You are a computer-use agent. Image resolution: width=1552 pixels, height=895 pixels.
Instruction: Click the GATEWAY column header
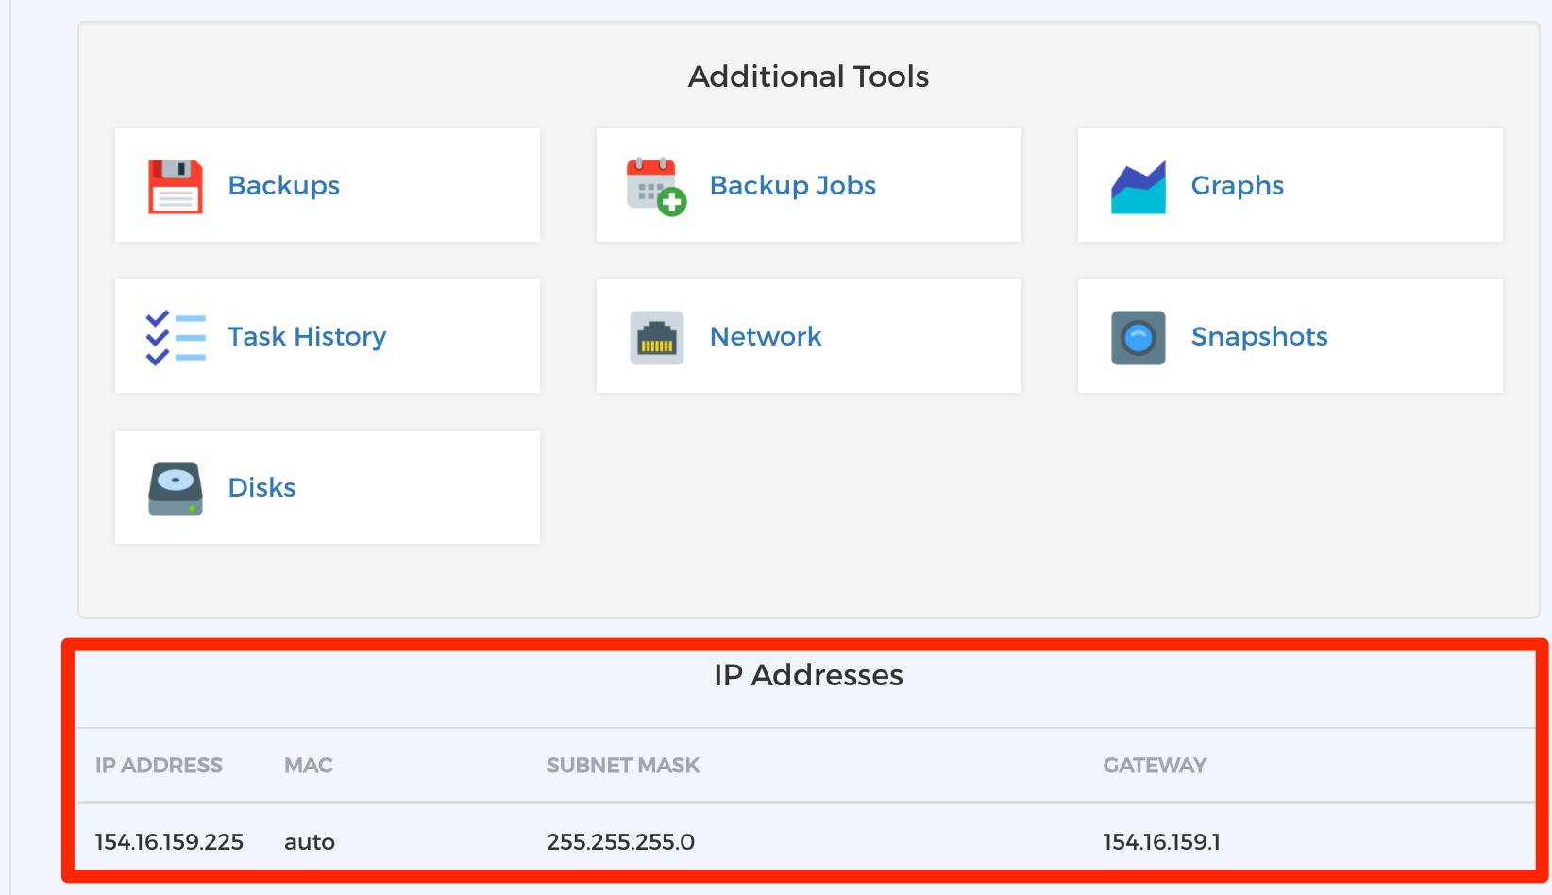click(x=1155, y=766)
